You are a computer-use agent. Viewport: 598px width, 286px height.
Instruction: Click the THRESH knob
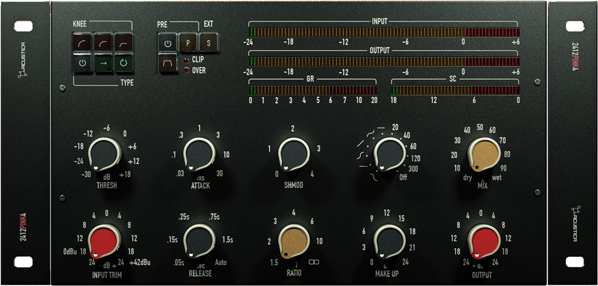(105, 155)
